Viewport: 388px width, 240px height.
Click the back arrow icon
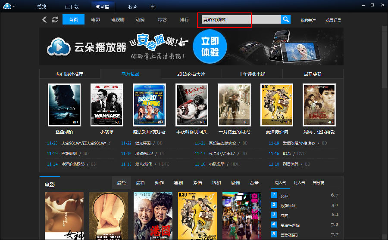pyautogui.click(x=44, y=20)
